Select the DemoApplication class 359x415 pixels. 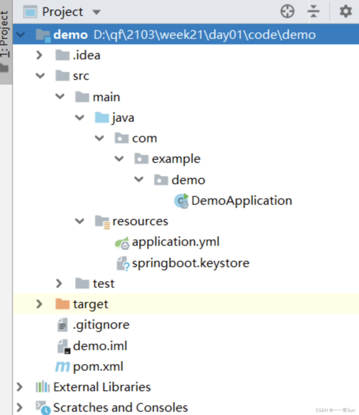tap(242, 201)
